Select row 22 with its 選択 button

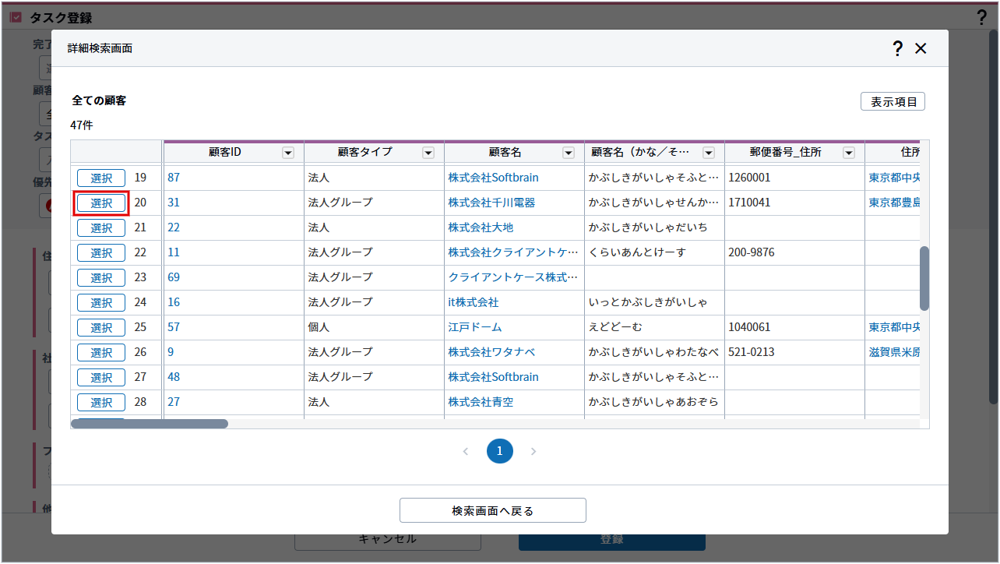[x=101, y=252]
